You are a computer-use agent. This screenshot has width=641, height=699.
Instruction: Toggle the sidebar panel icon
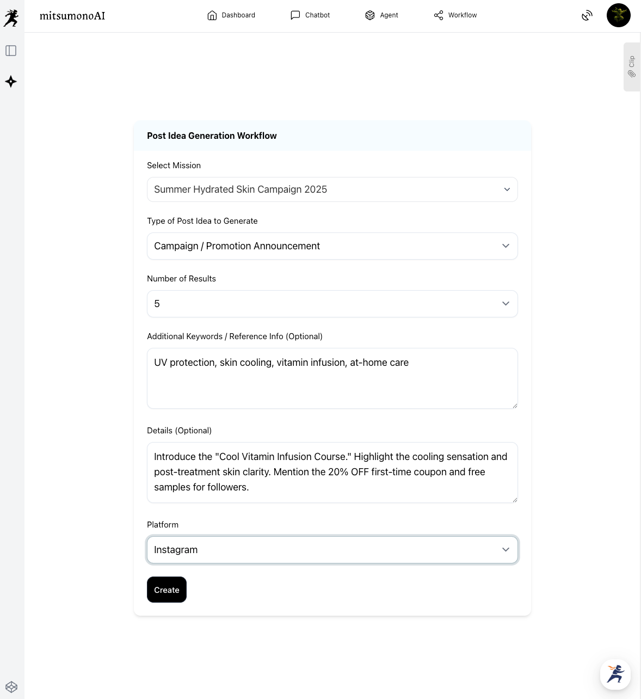pyautogui.click(x=11, y=51)
